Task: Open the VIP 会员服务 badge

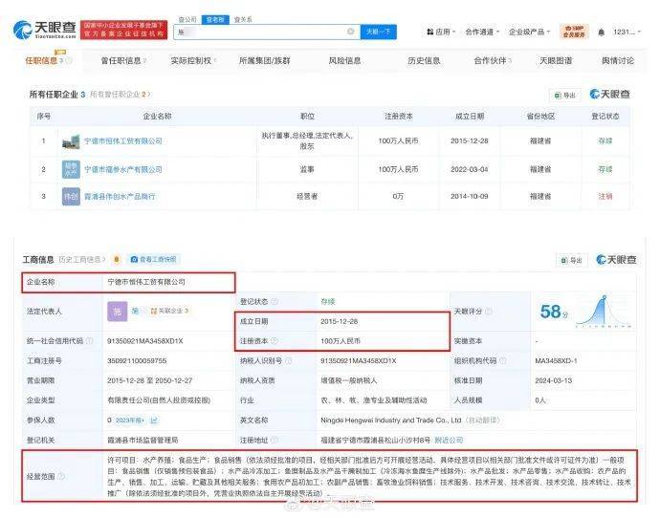Action: click(x=574, y=32)
